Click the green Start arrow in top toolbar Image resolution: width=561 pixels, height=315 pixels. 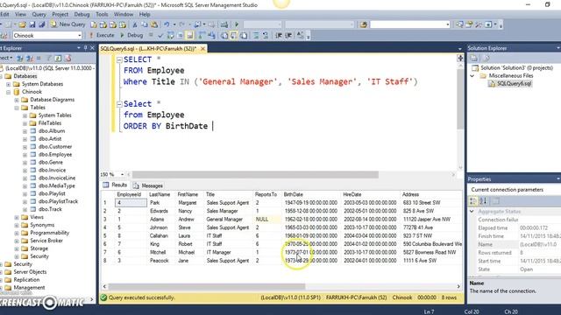point(237,24)
